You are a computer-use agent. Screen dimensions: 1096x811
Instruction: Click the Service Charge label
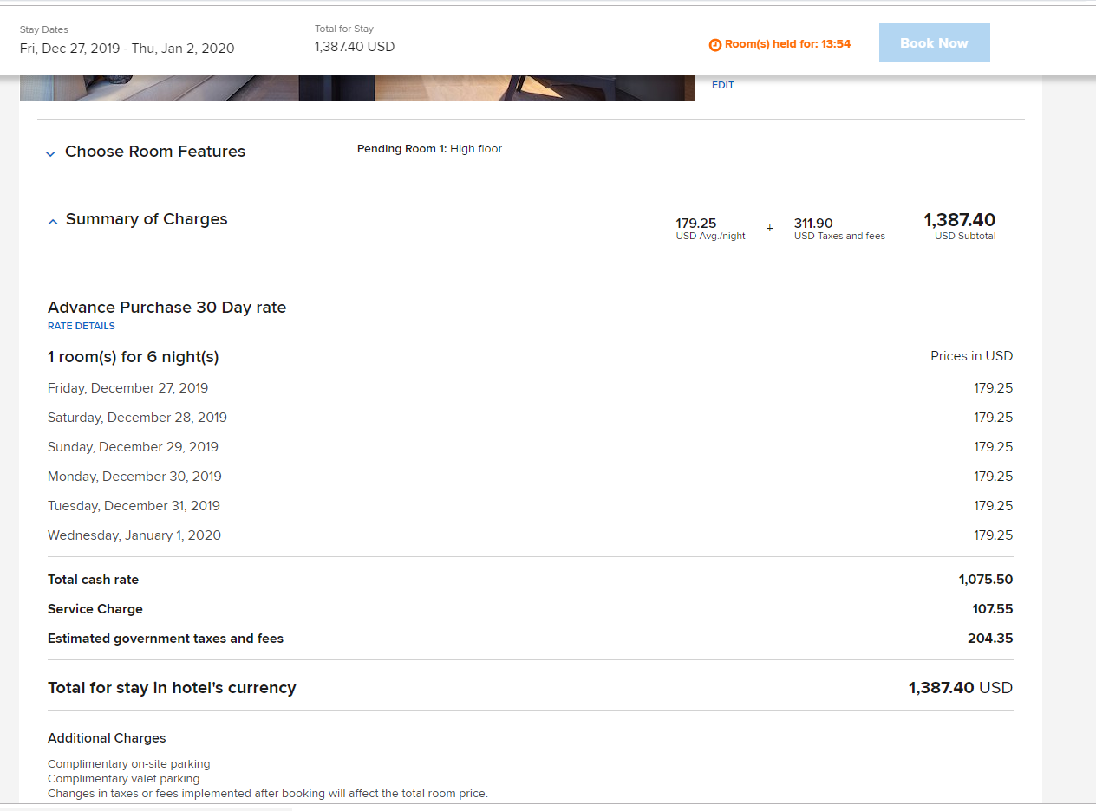(x=95, y=609)
